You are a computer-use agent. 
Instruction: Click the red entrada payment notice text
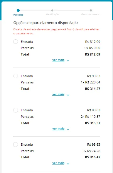[56, 31]
